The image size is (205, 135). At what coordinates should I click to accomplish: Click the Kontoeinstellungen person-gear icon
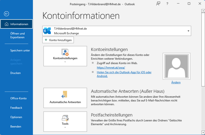tap(65, 52)
